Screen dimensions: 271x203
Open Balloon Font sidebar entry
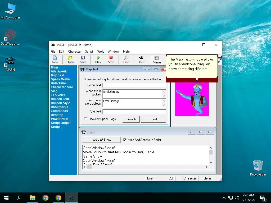(60, 99)
